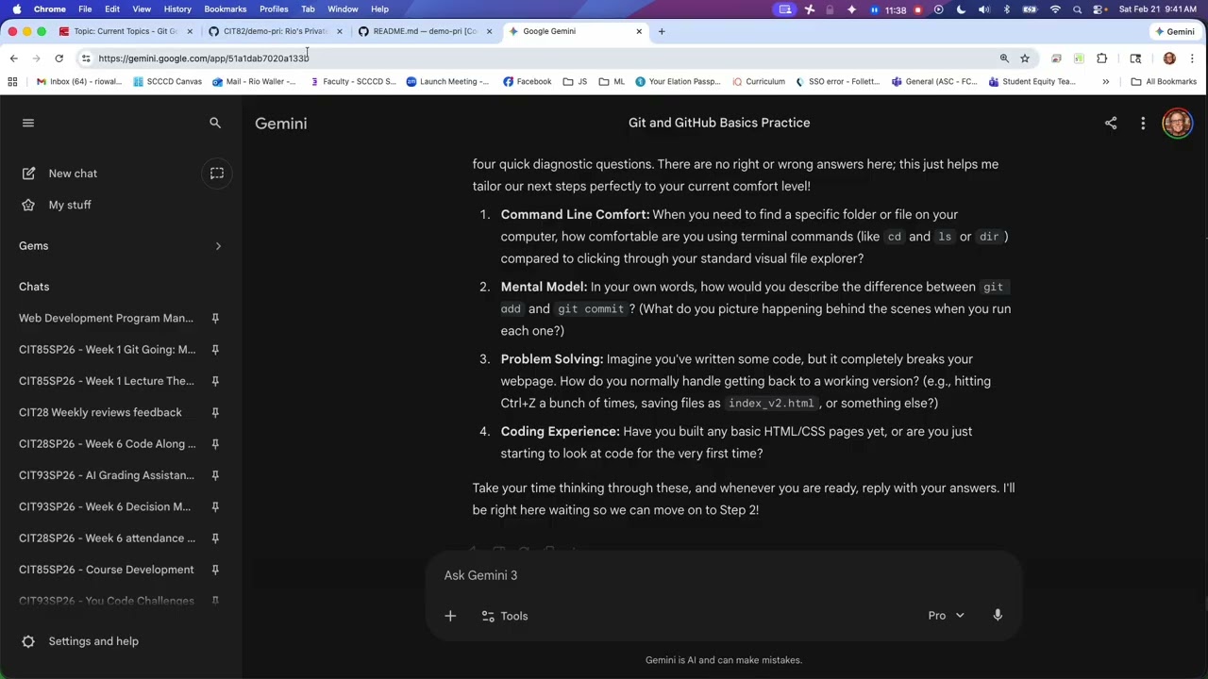Image resolution: width=1208 pixels, height=679 pixels.
Task: Open chat Web Development Program Man...
Action: coord(106,318)
